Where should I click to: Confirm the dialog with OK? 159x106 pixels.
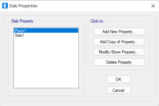[119, 79]
